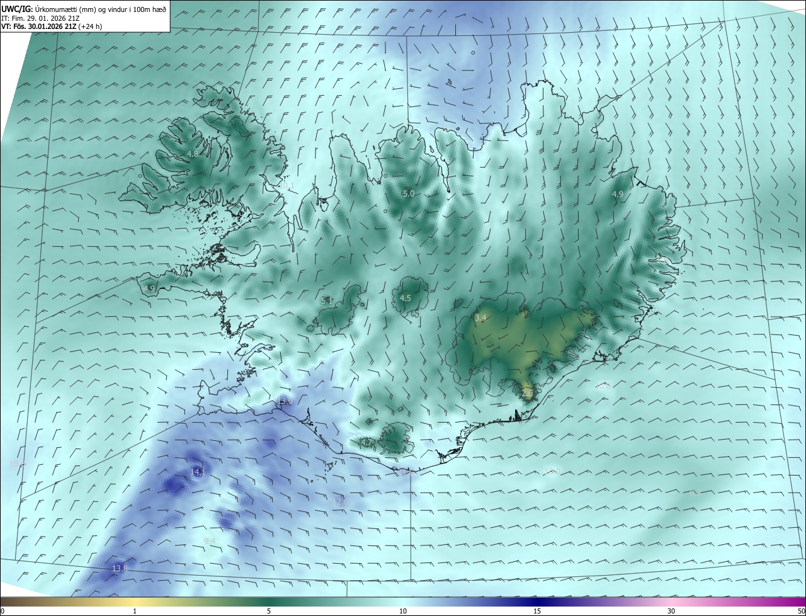This screenshot has width=806, height=616.
Task: Click the 10 tick on the color scale
Action: point(403,611)
